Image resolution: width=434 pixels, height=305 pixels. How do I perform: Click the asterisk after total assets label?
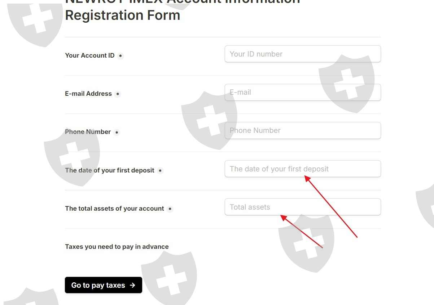coord(170,209)
